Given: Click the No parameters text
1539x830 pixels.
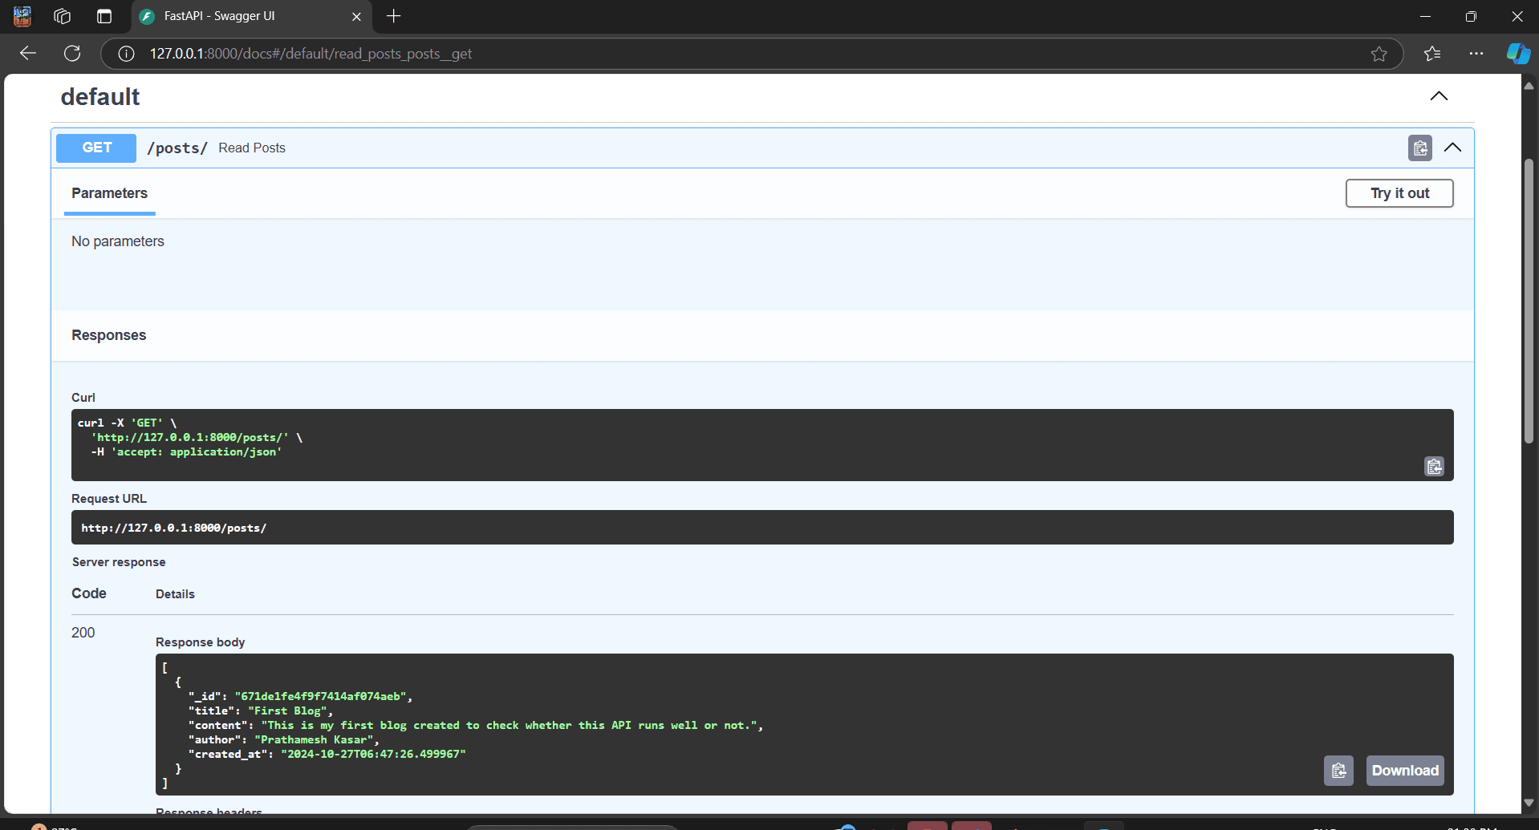Looking at the screenshot, I should 117,241.
